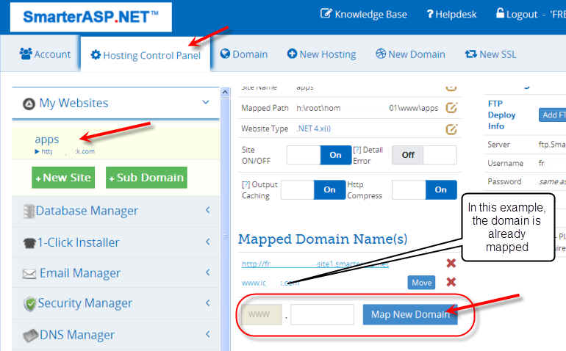Open the Helpdesk link
The image size is (566, 351).
pyautogui.click(x=451, y=14)
